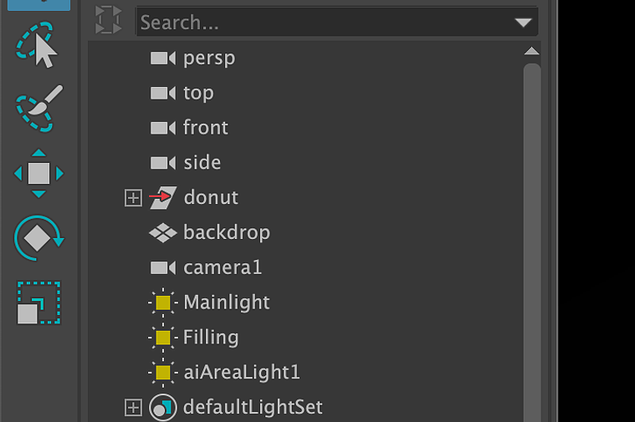635x422 pixels.
Task: Click the defaultLightSet set icon
Action: coord(163,408)
